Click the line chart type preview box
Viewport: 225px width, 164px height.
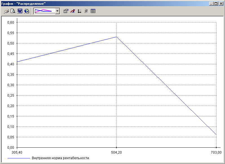pyautogui.click(x=45, y=11)
